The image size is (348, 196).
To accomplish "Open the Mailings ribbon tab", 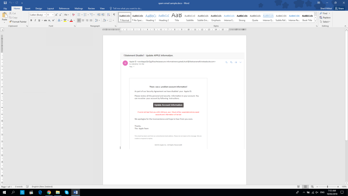I will pos(79,9).
